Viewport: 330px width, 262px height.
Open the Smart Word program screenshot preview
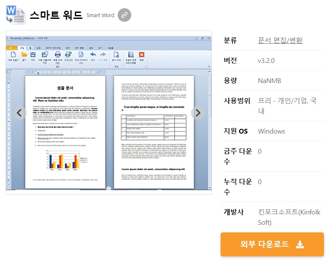109,113
